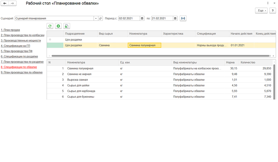Open 2. План производства по колбасам
278x162 pixels.
click(23, 35)
